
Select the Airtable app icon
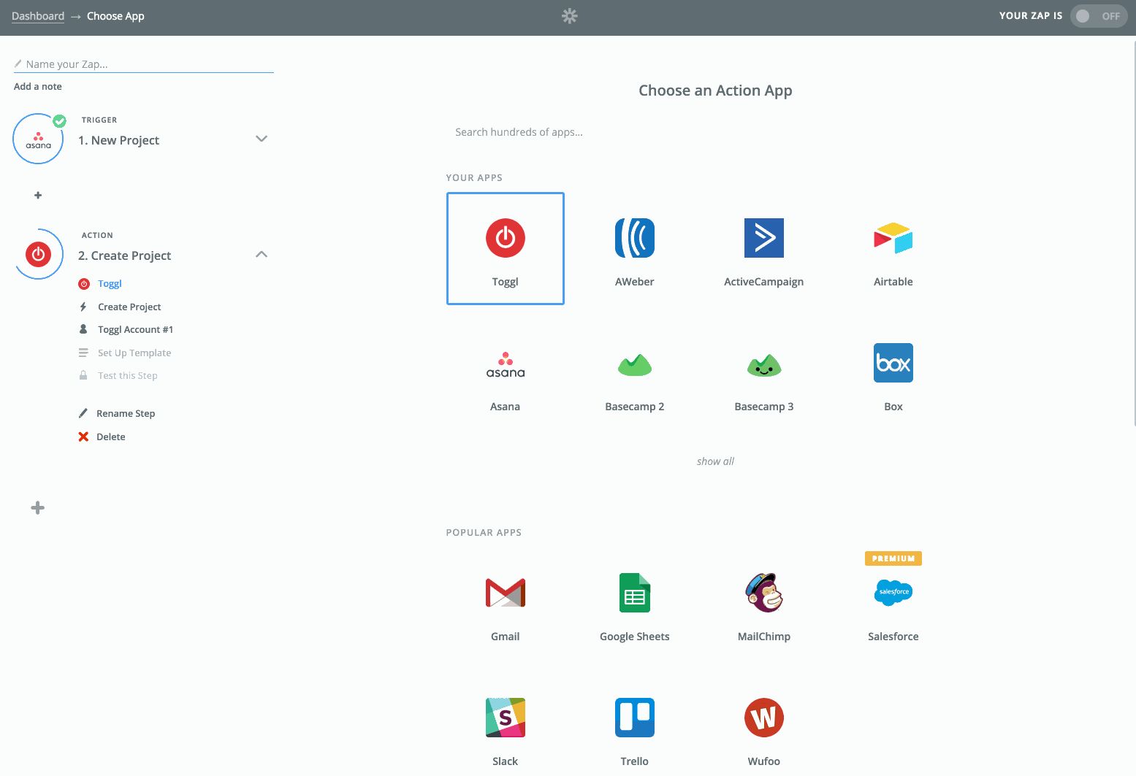point(893,238)
